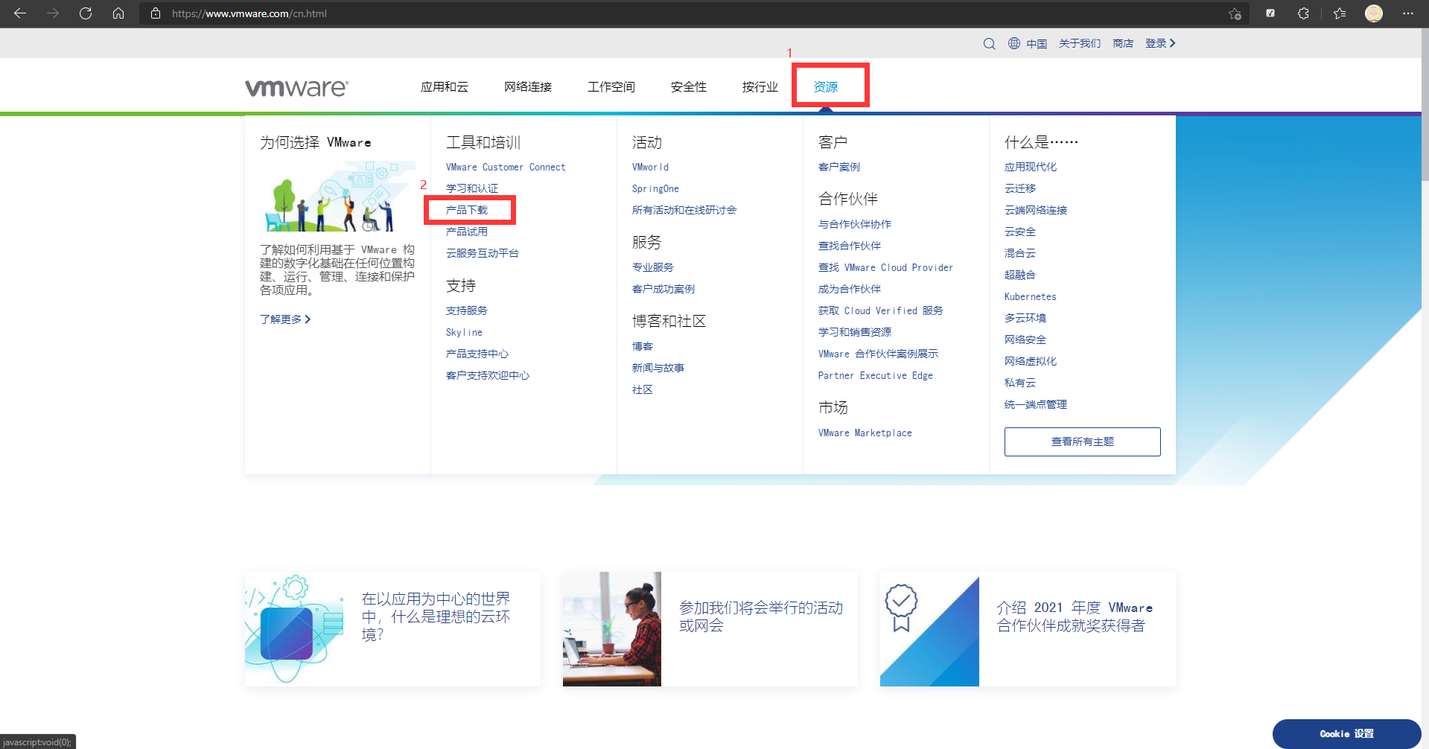Open 客户成功案例 link

[663, 290]
